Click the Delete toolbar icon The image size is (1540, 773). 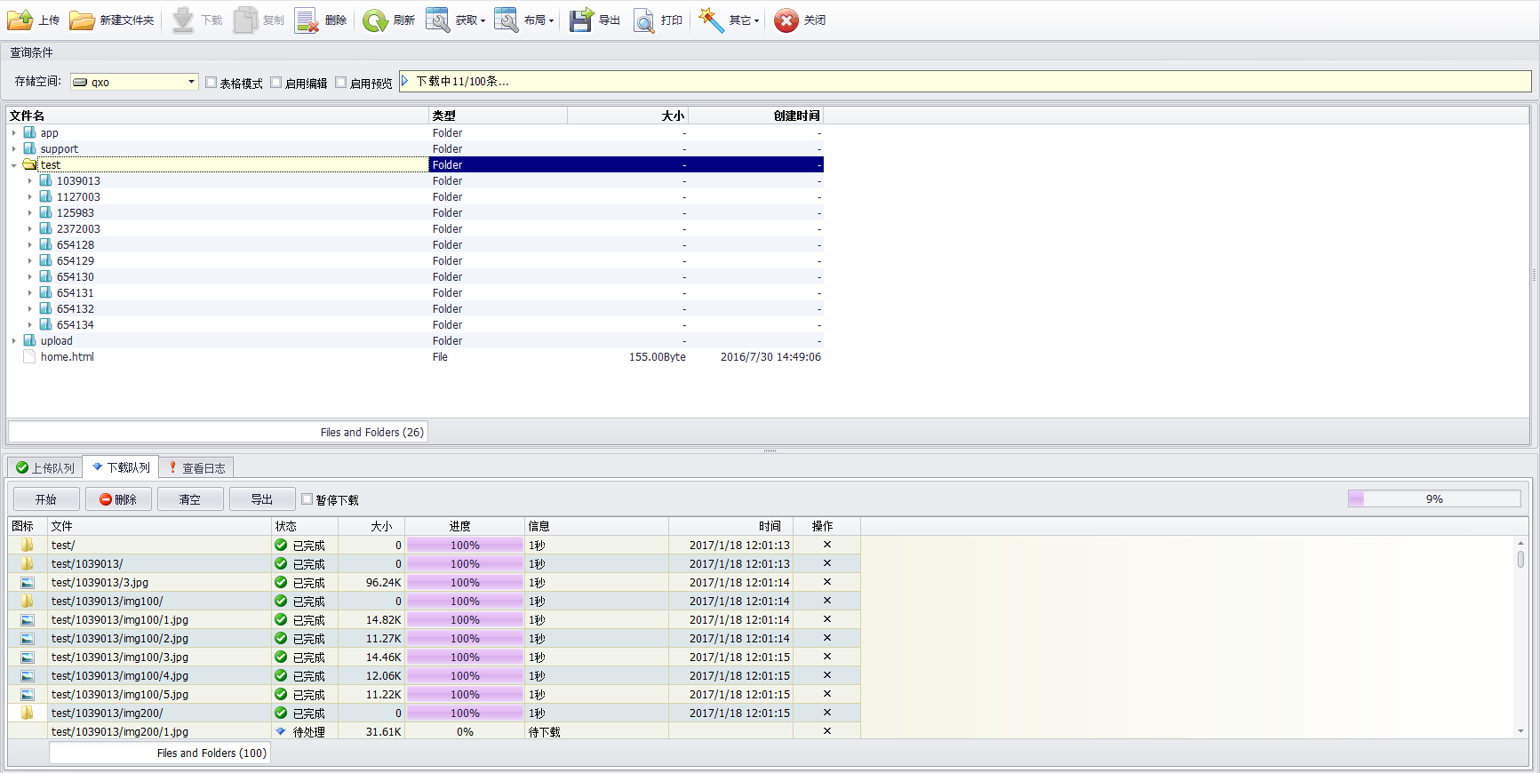(307, 20)
